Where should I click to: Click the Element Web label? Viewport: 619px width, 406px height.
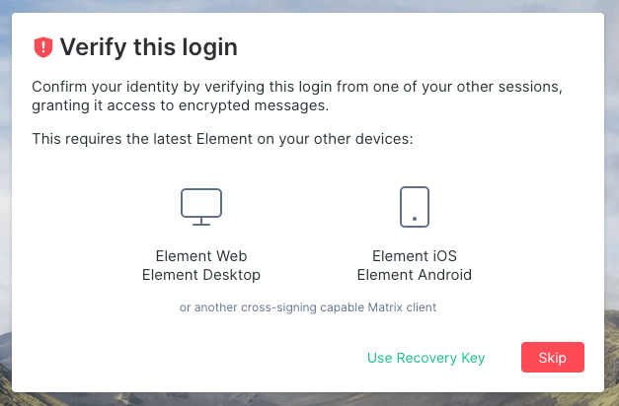(x=201, y=256)
